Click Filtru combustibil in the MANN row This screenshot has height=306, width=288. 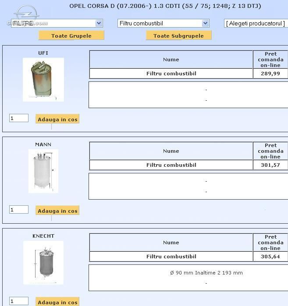[171, 165]
